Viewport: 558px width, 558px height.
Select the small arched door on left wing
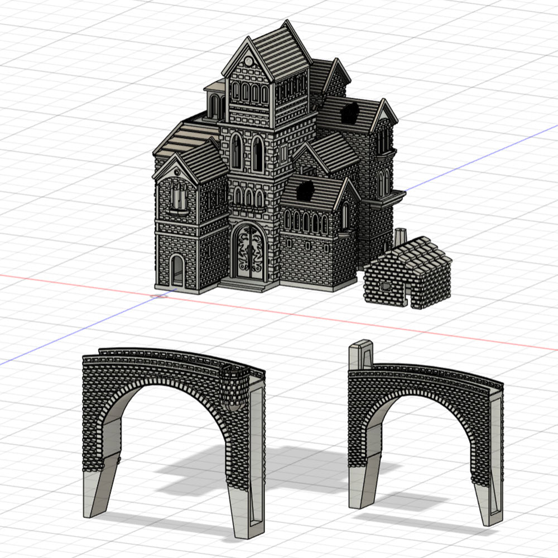pyautogui.click(x=177, y=270)
